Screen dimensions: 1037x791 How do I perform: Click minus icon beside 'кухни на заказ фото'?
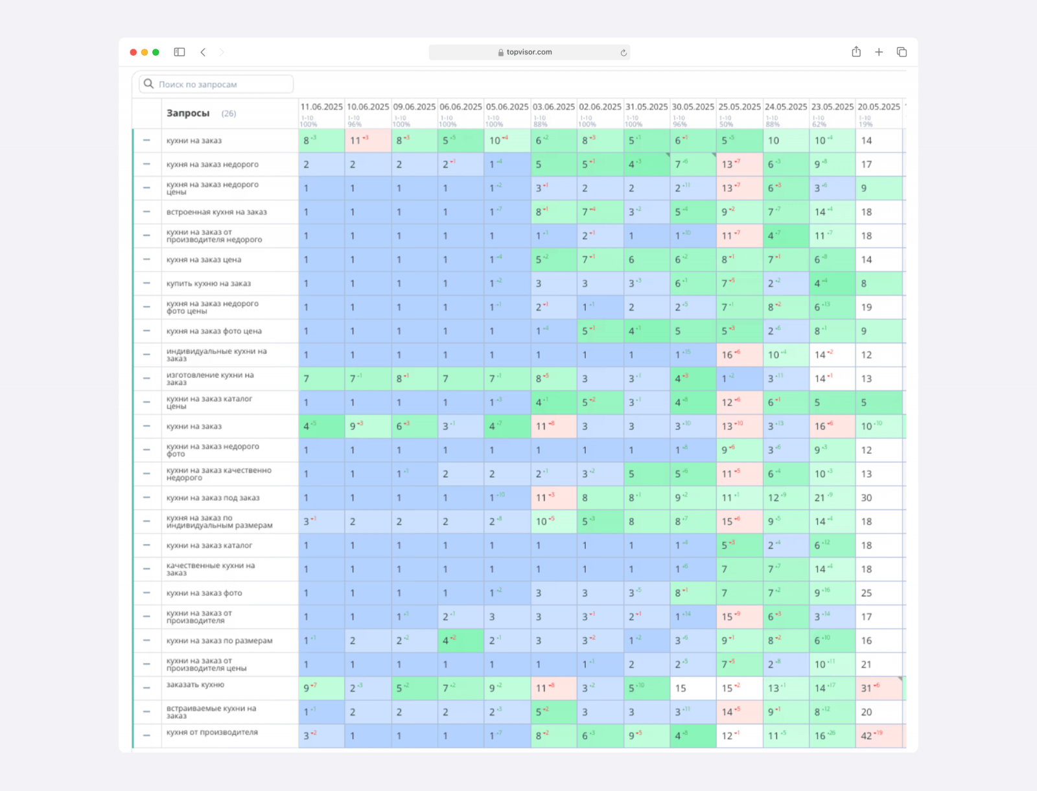pos(146,593)
